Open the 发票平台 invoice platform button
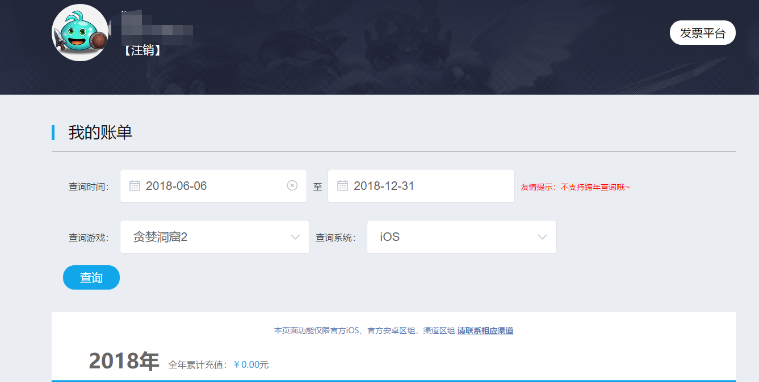Viewport: 759px width, 382px height. click(x=702, y=33)
